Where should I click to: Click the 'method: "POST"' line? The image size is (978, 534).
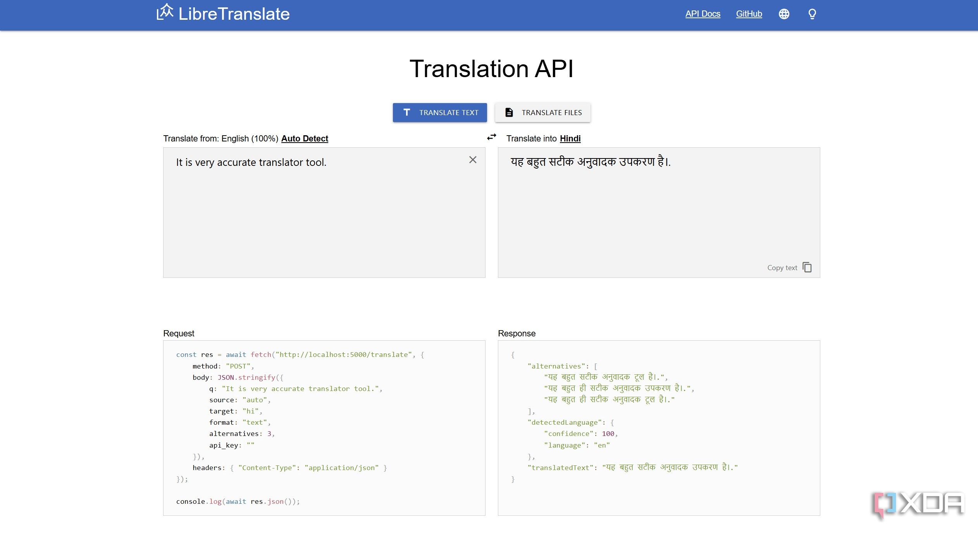pyautogui.click(x=223, y=366)
